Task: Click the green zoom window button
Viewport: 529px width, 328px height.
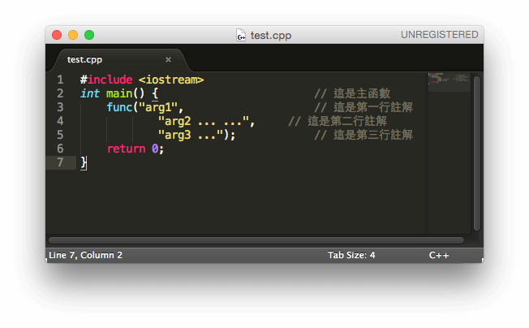Action: tap(89, 35)
